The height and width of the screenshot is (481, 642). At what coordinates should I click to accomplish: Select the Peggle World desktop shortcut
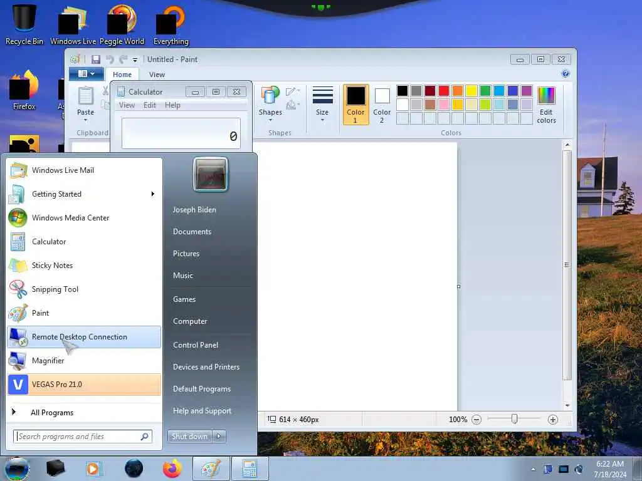(122, 24)
